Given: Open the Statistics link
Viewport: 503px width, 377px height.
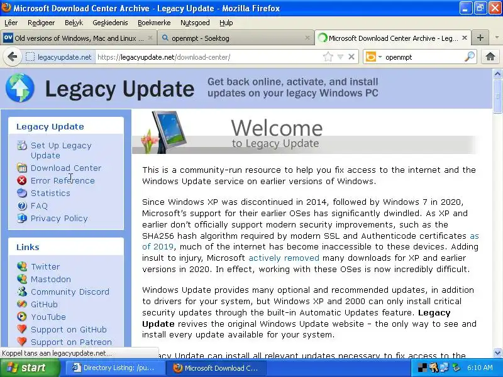Looking at the screenshot, I should [x=50, y=193].
